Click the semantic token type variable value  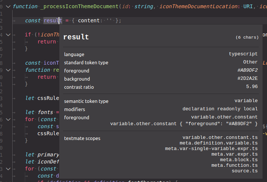click(246, 101)
